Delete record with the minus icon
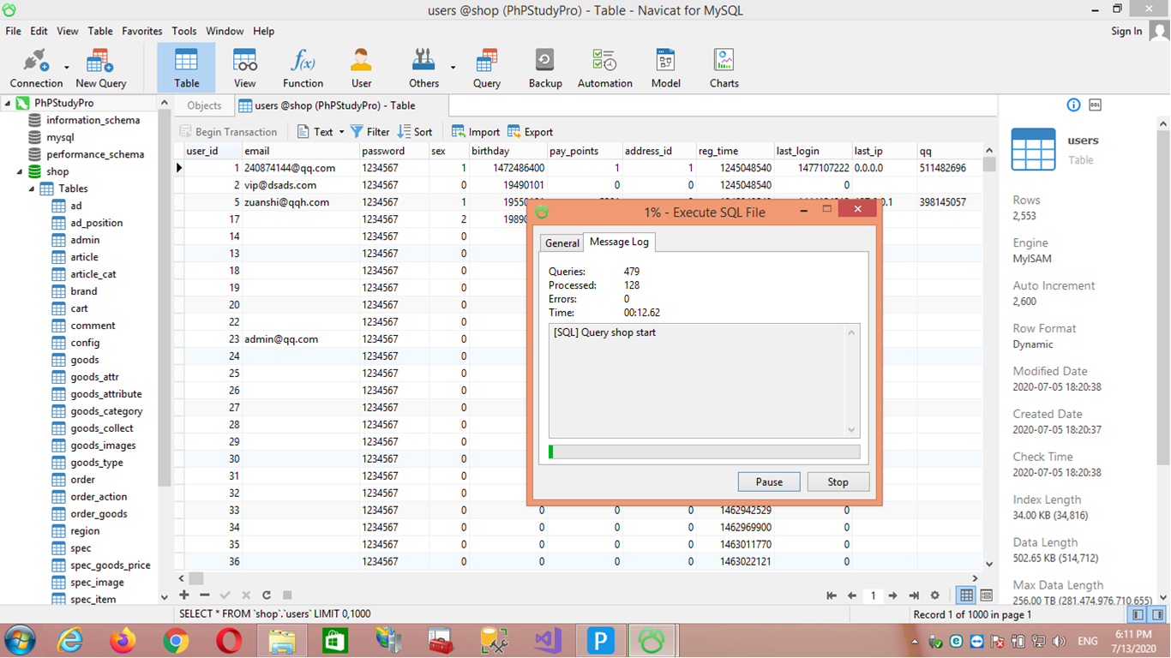Viewport: 1171px width, 658px height. point(205,595)
